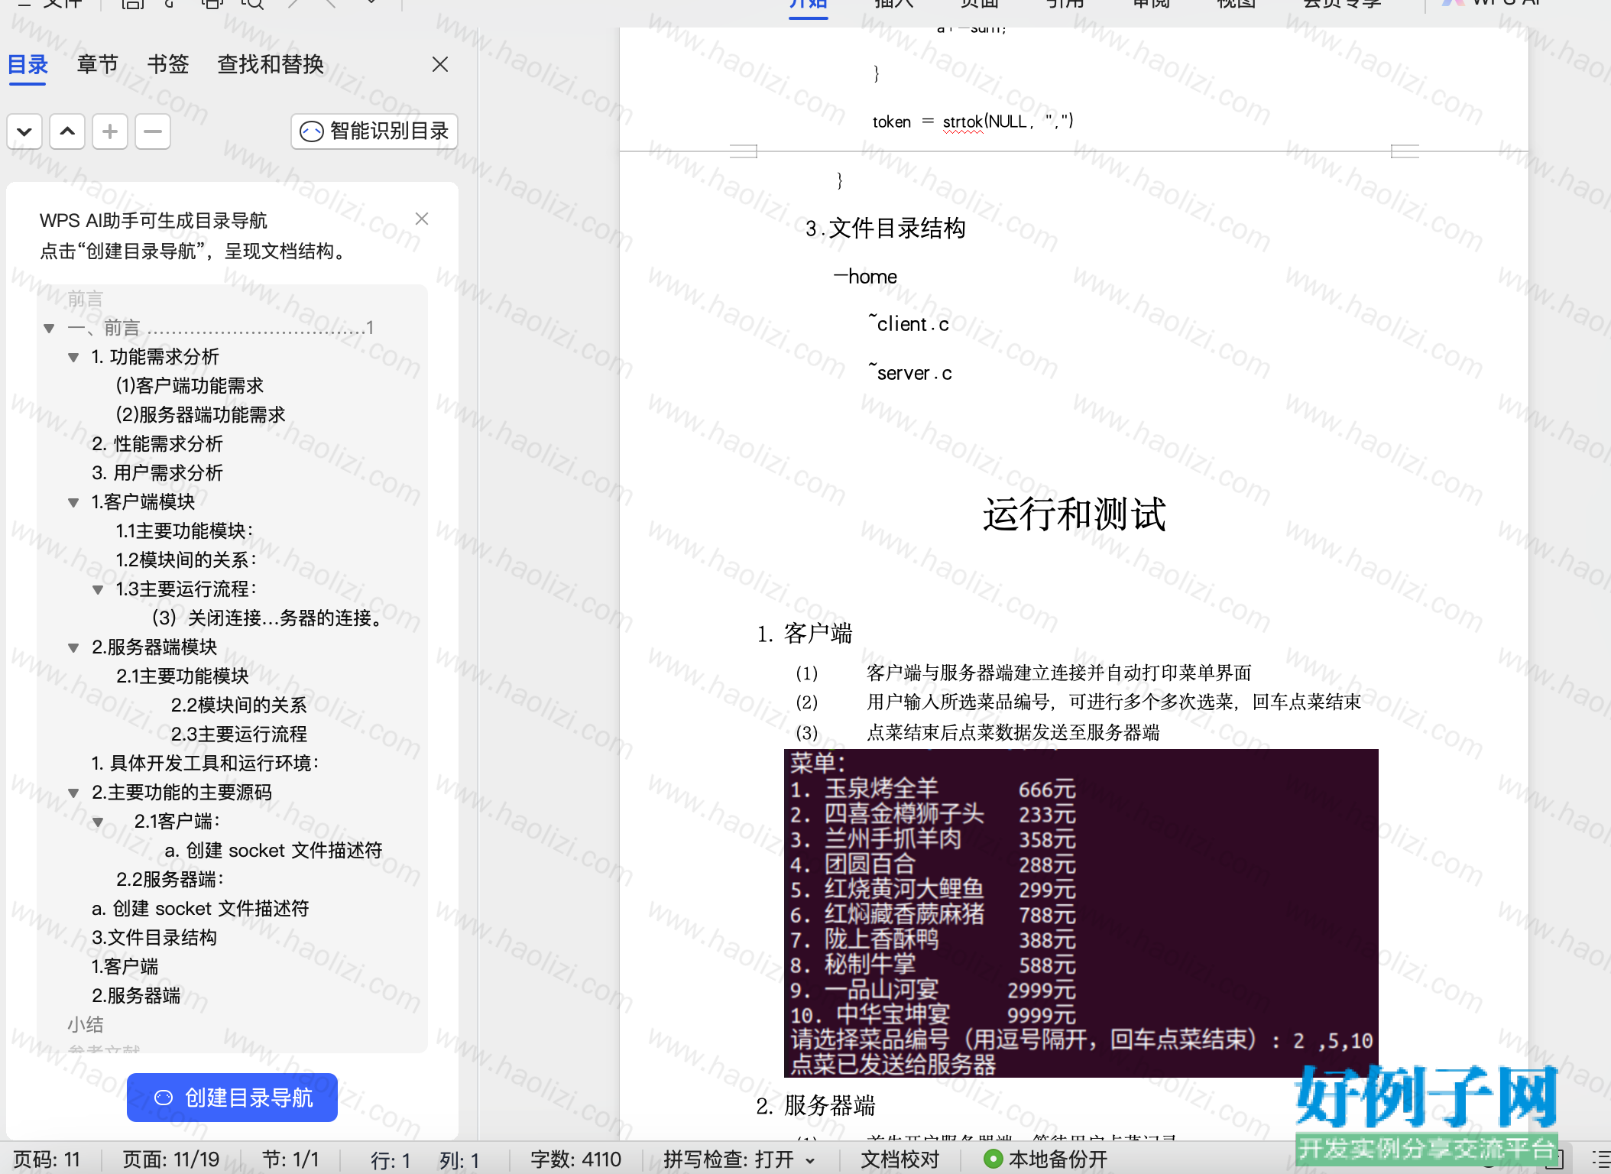Collapse the 1.3主要运行流程 outline entry
Viewport: 1611px width, 1174px height.
click(x=98, y=590)
